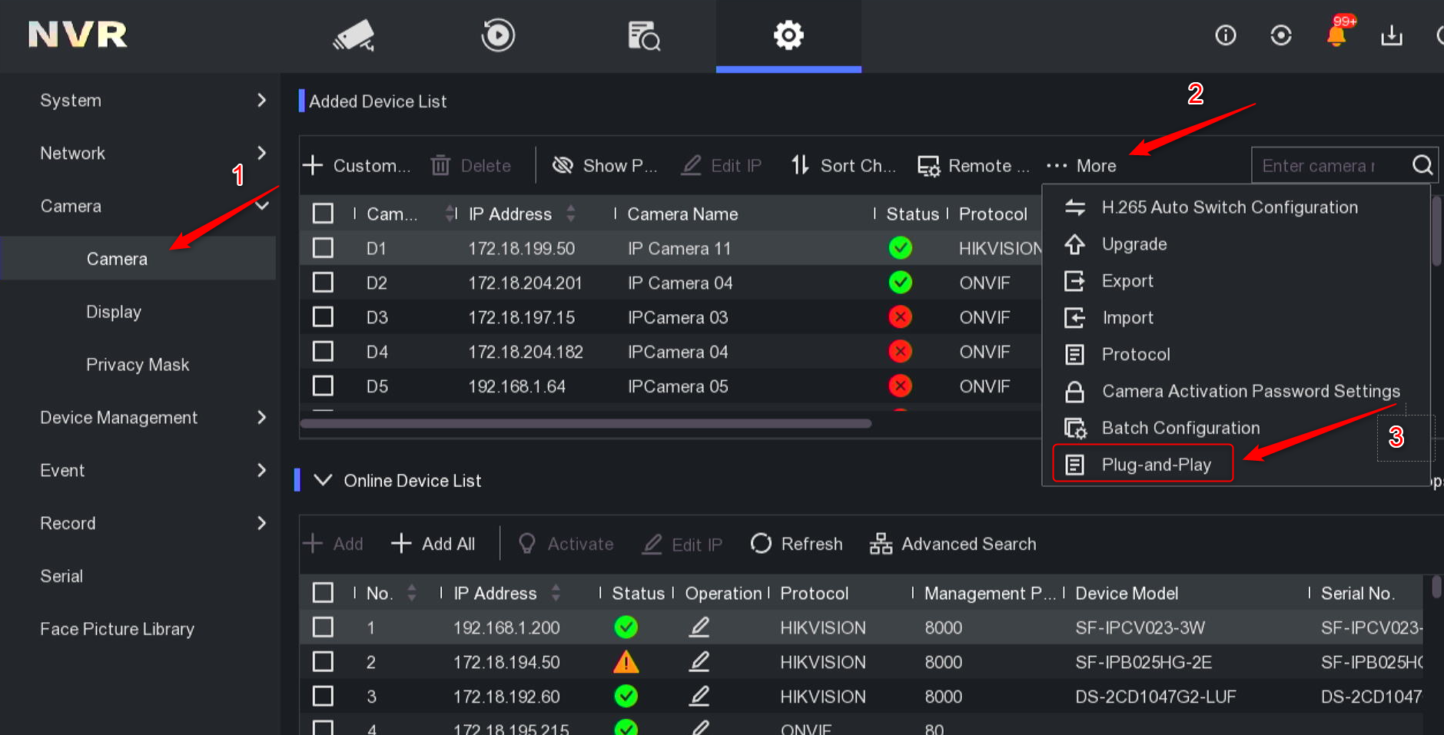Click the Show P... toolbar button label

pos(620,166)
